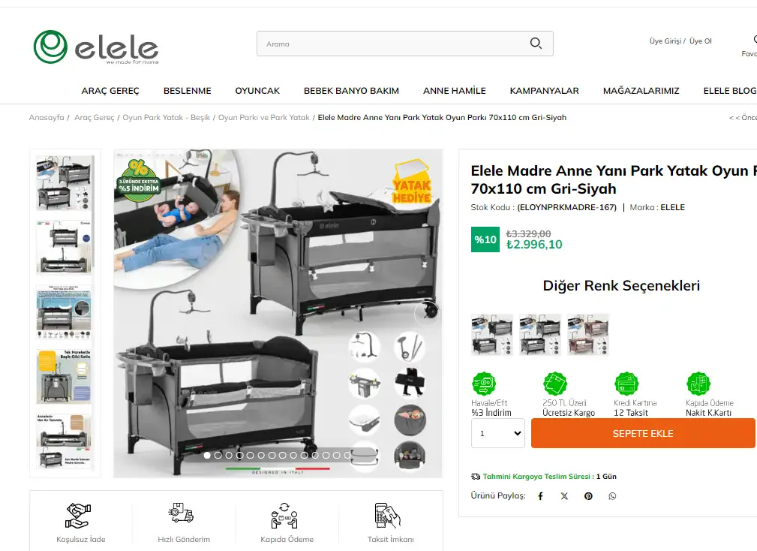This screenshot has height=551, width=757.
Task: Select the first carousel dot indicator
Action: [x=207, y=455]
